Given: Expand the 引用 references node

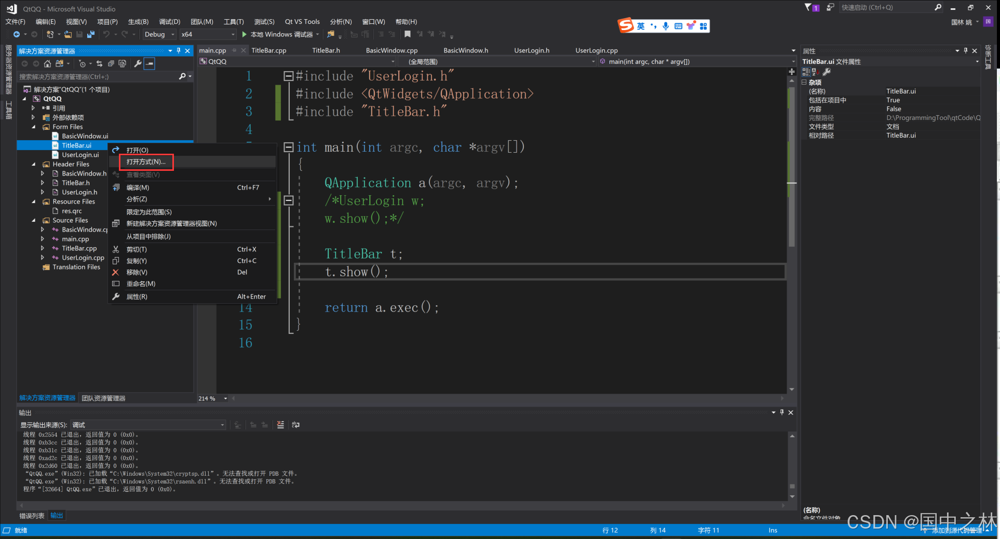Looking at the screenshot, I should click(x=33, y=108).
